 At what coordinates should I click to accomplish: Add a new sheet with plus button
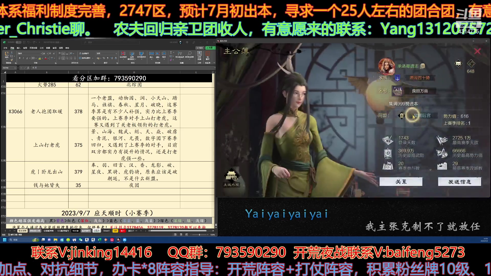click(141, 231)
